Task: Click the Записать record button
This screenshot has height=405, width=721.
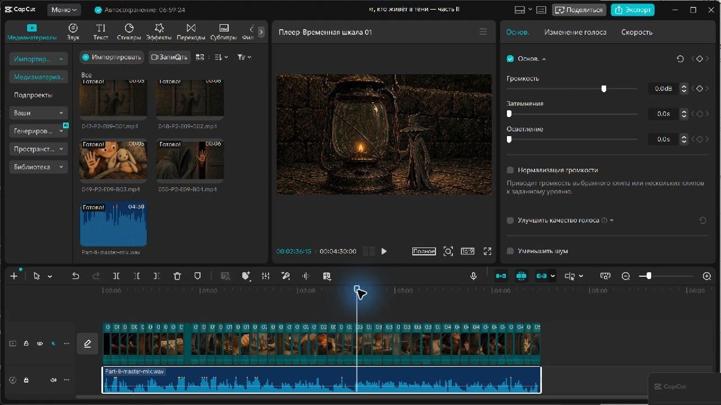Action: pos(170,57)
